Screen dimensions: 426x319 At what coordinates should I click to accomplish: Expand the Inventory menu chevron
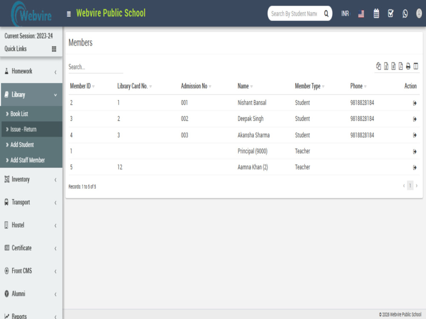point(55,180)
